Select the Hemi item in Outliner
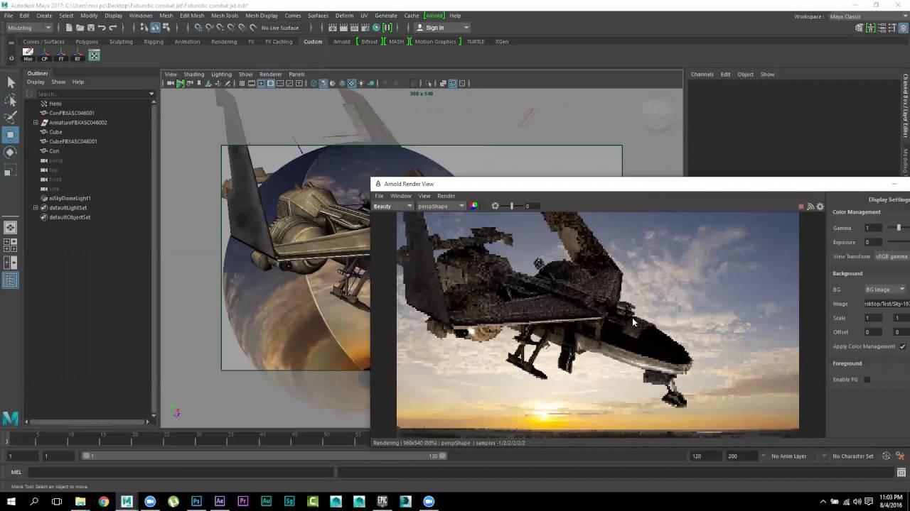Image resolution: width=910 pixels, height=511 pixels. pos(55,104)
